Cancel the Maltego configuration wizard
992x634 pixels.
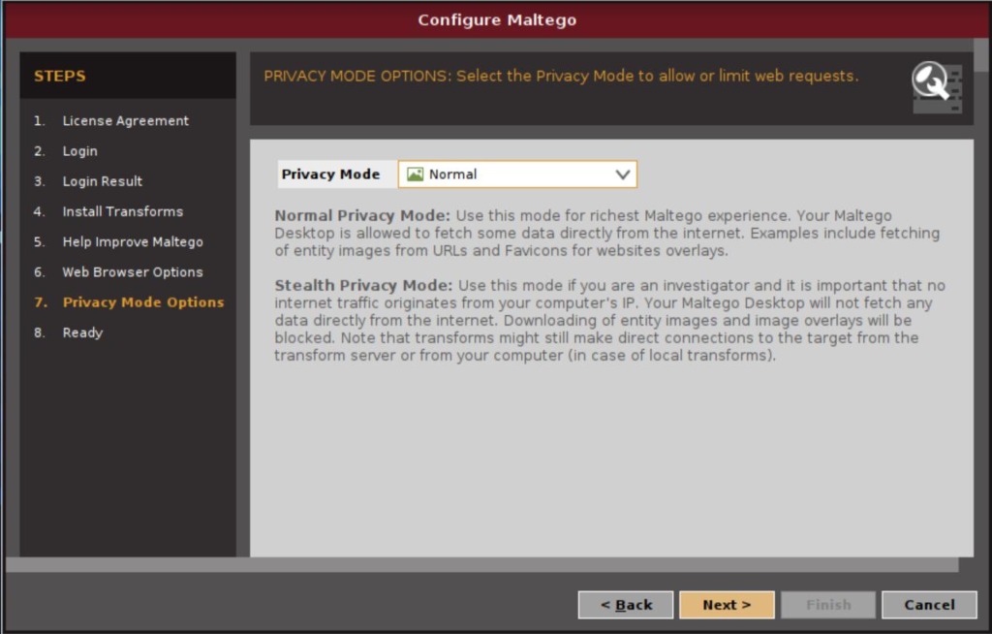coord(929,605)
